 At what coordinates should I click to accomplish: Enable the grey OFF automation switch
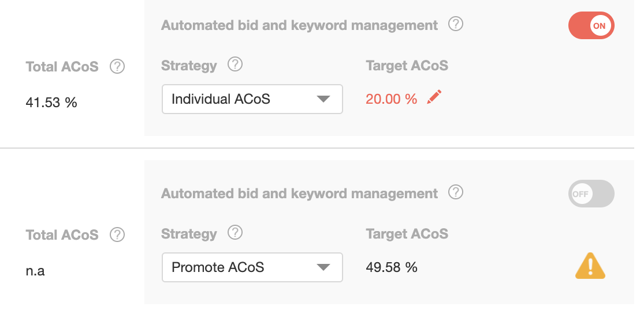pyautogui.click(x=591, y=194)
